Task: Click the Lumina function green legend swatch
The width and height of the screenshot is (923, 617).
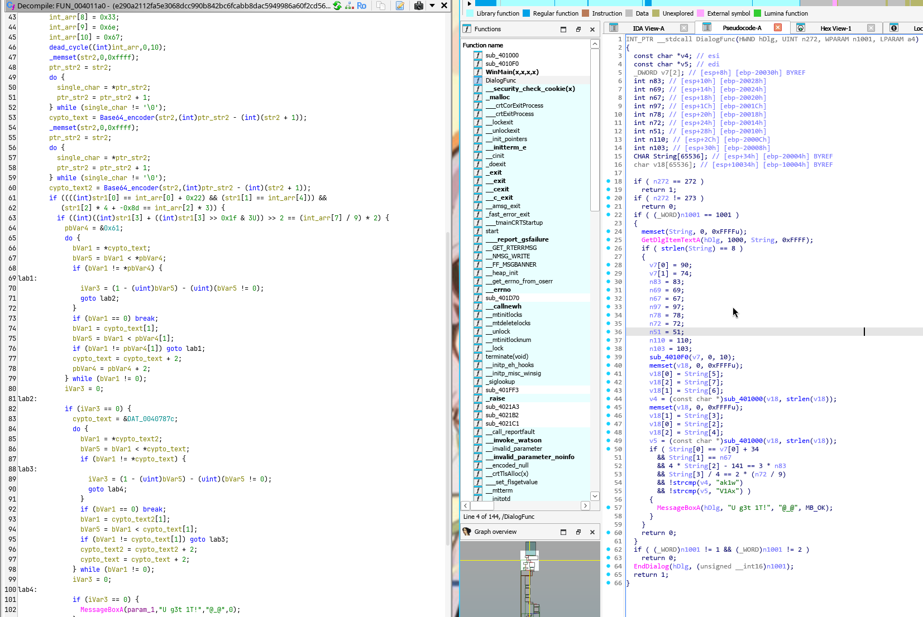Action: point(757,13)
